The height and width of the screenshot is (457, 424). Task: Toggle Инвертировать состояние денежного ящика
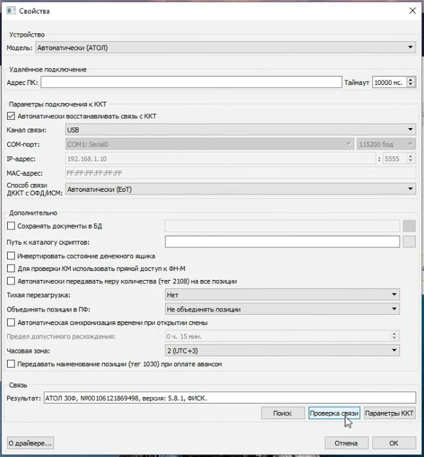coord(11,255)
